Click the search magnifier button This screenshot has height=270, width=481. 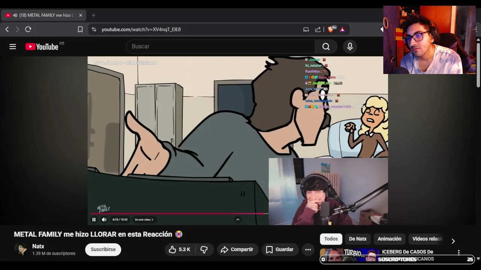coord(326,46)
